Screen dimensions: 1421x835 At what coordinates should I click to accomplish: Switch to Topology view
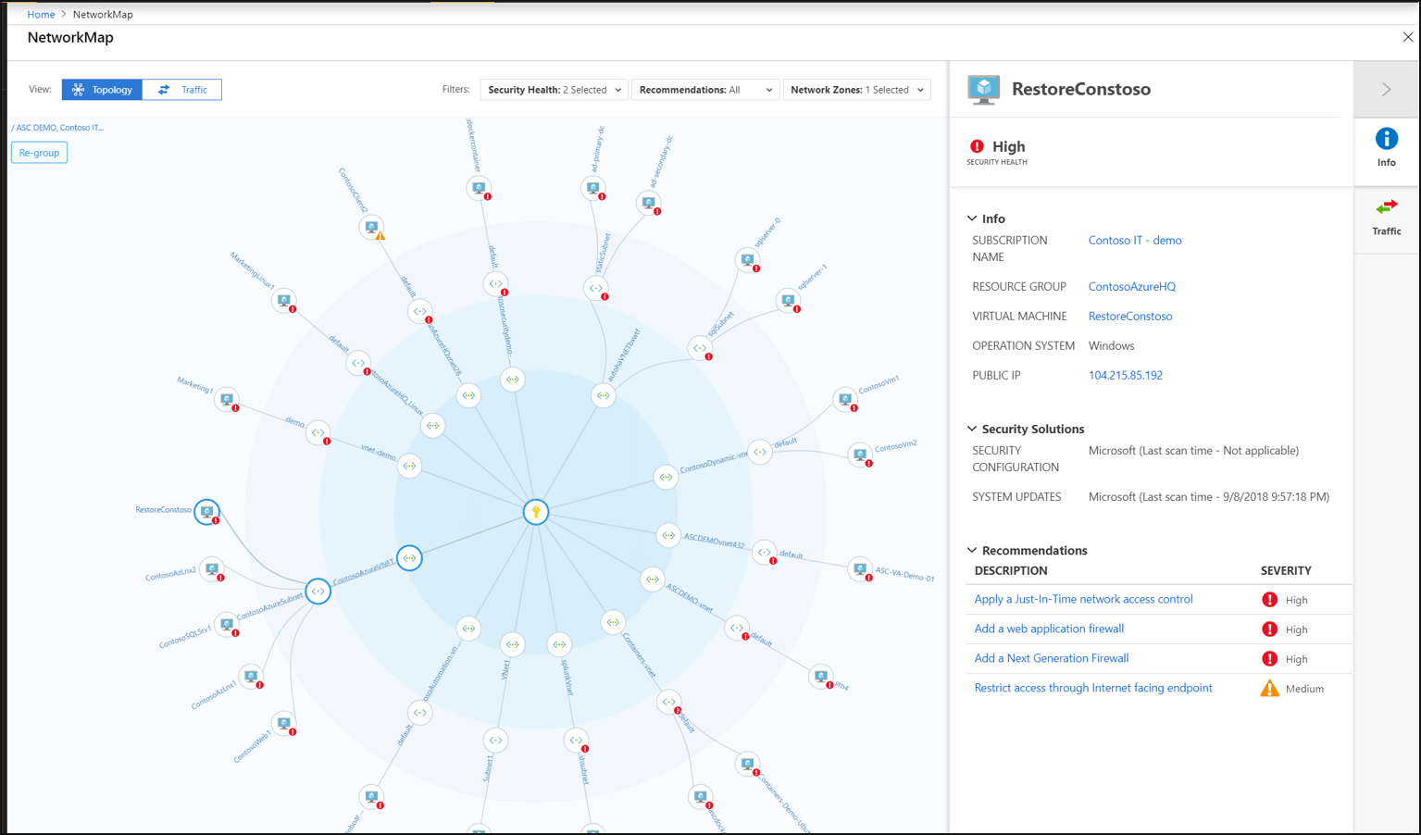[x=102, y=90]
